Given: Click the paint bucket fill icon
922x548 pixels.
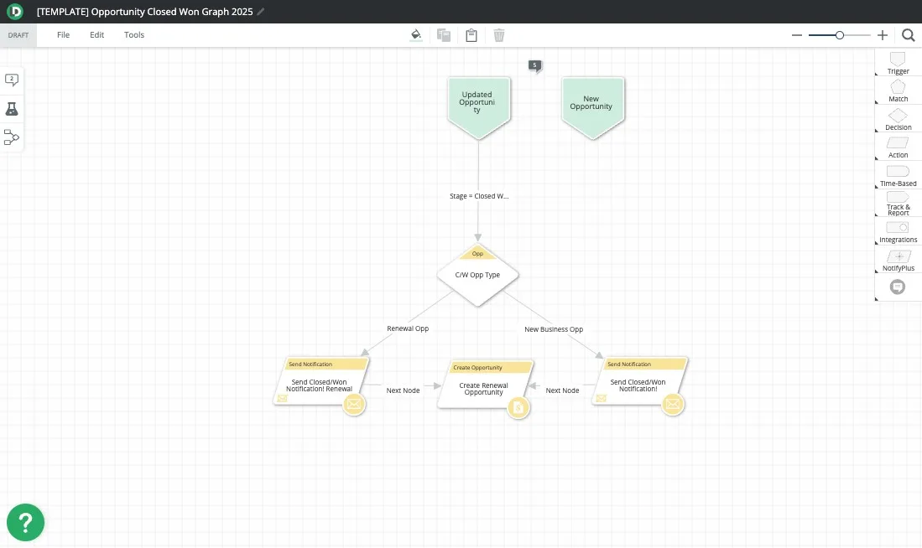Looking at the screenshot, I should point(415,35).
